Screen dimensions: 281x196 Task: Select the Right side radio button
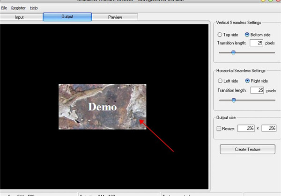click(x=247, y=81)
